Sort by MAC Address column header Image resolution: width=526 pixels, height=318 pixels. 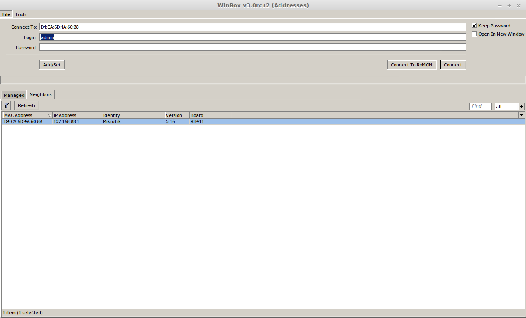click(x=28, y=115)
